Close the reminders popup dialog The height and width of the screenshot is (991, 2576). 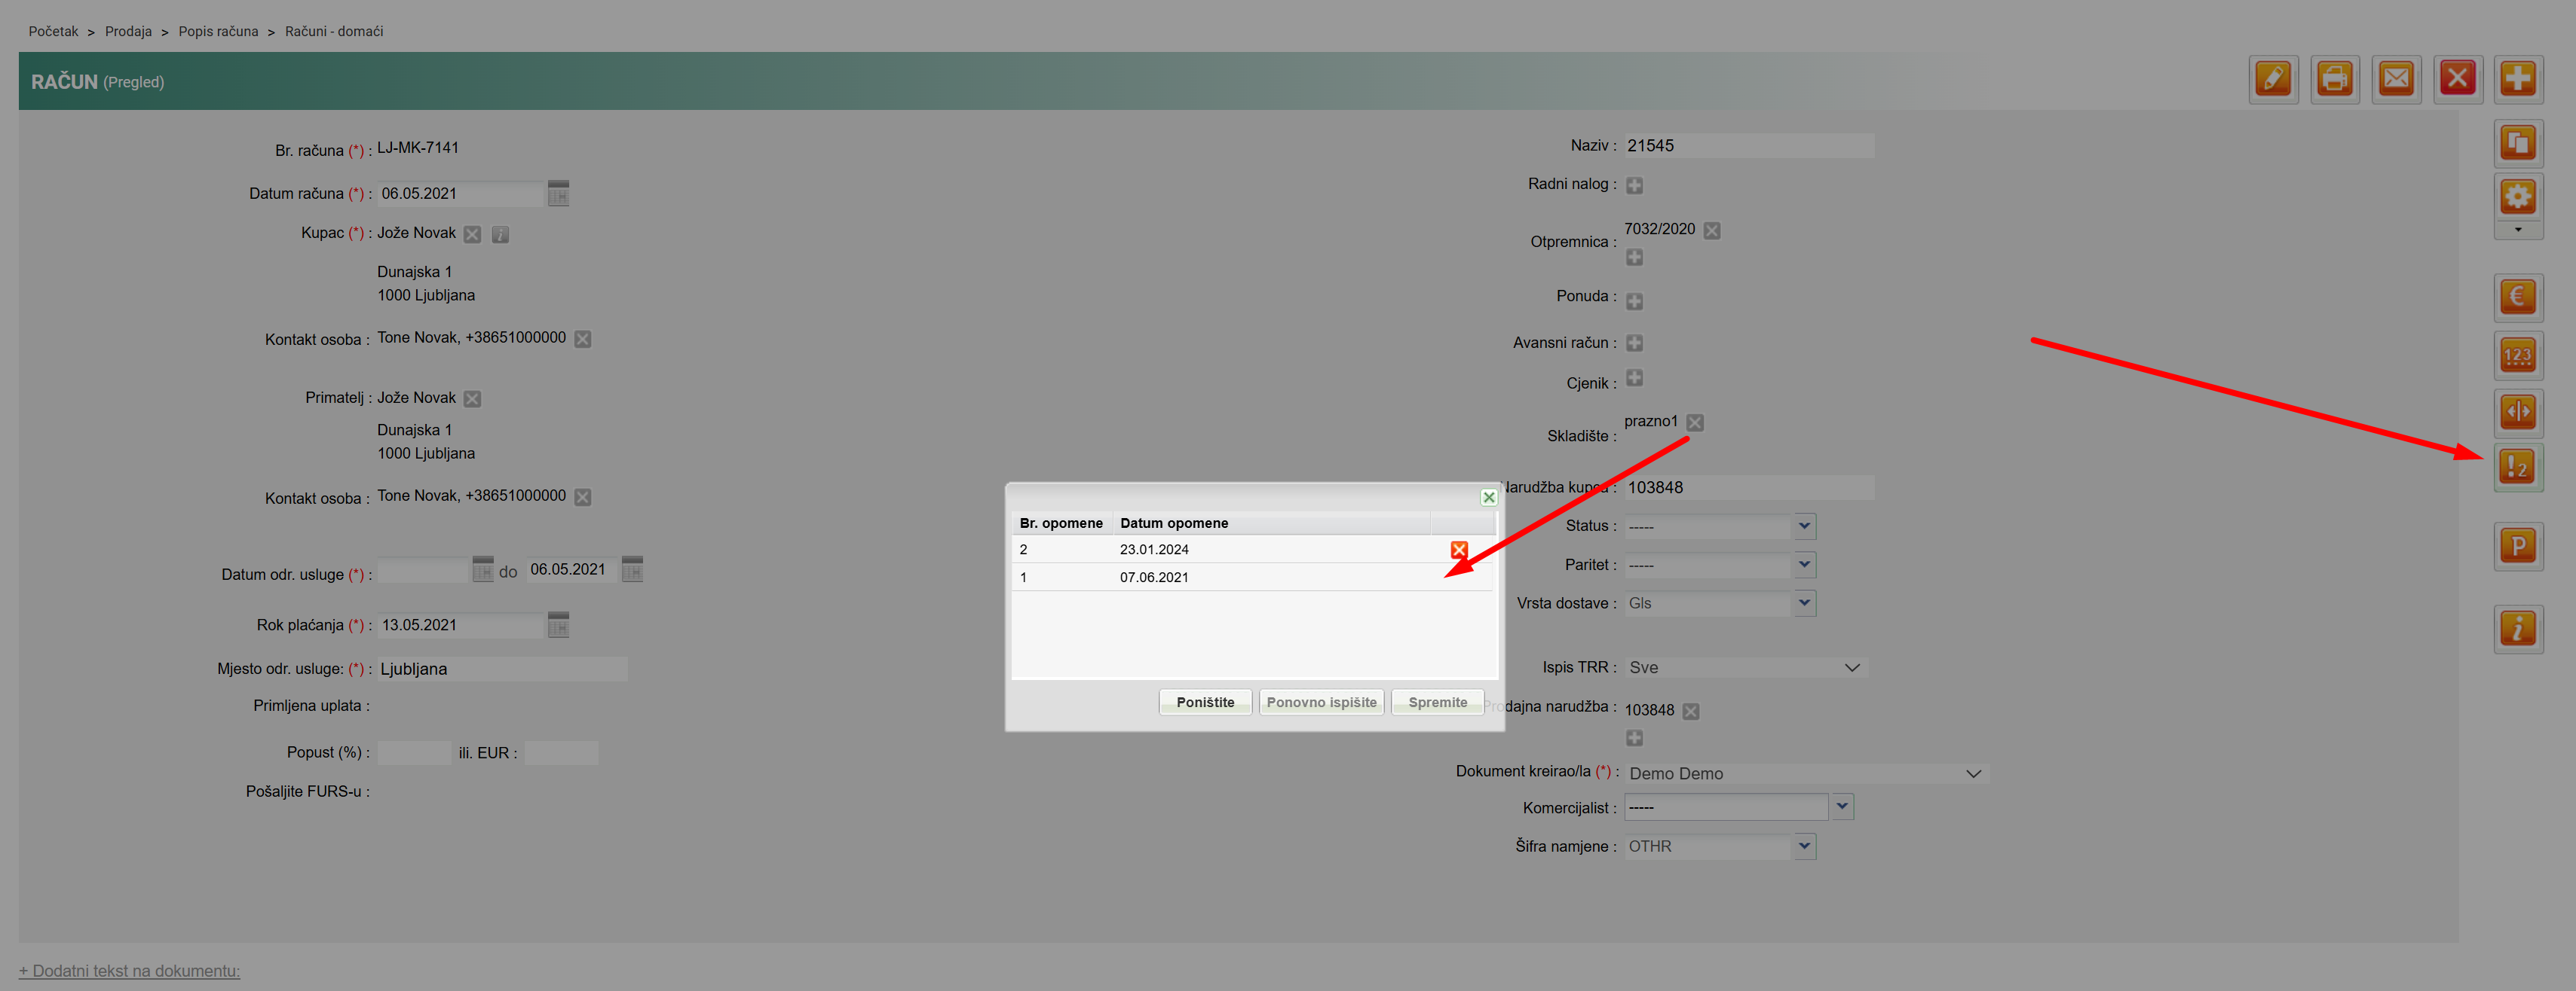coord(1488,496)
